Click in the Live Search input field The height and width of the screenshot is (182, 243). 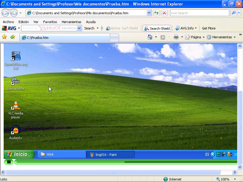(198, 13)
